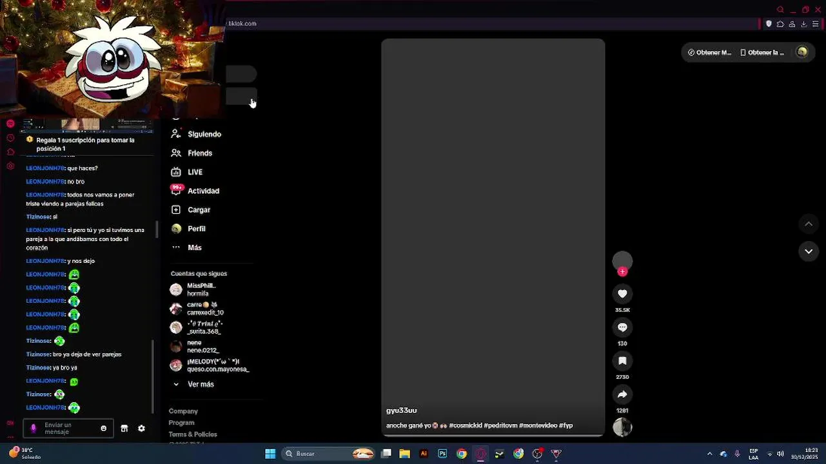Open the browser easy setup menu icon

click(815, 24)
